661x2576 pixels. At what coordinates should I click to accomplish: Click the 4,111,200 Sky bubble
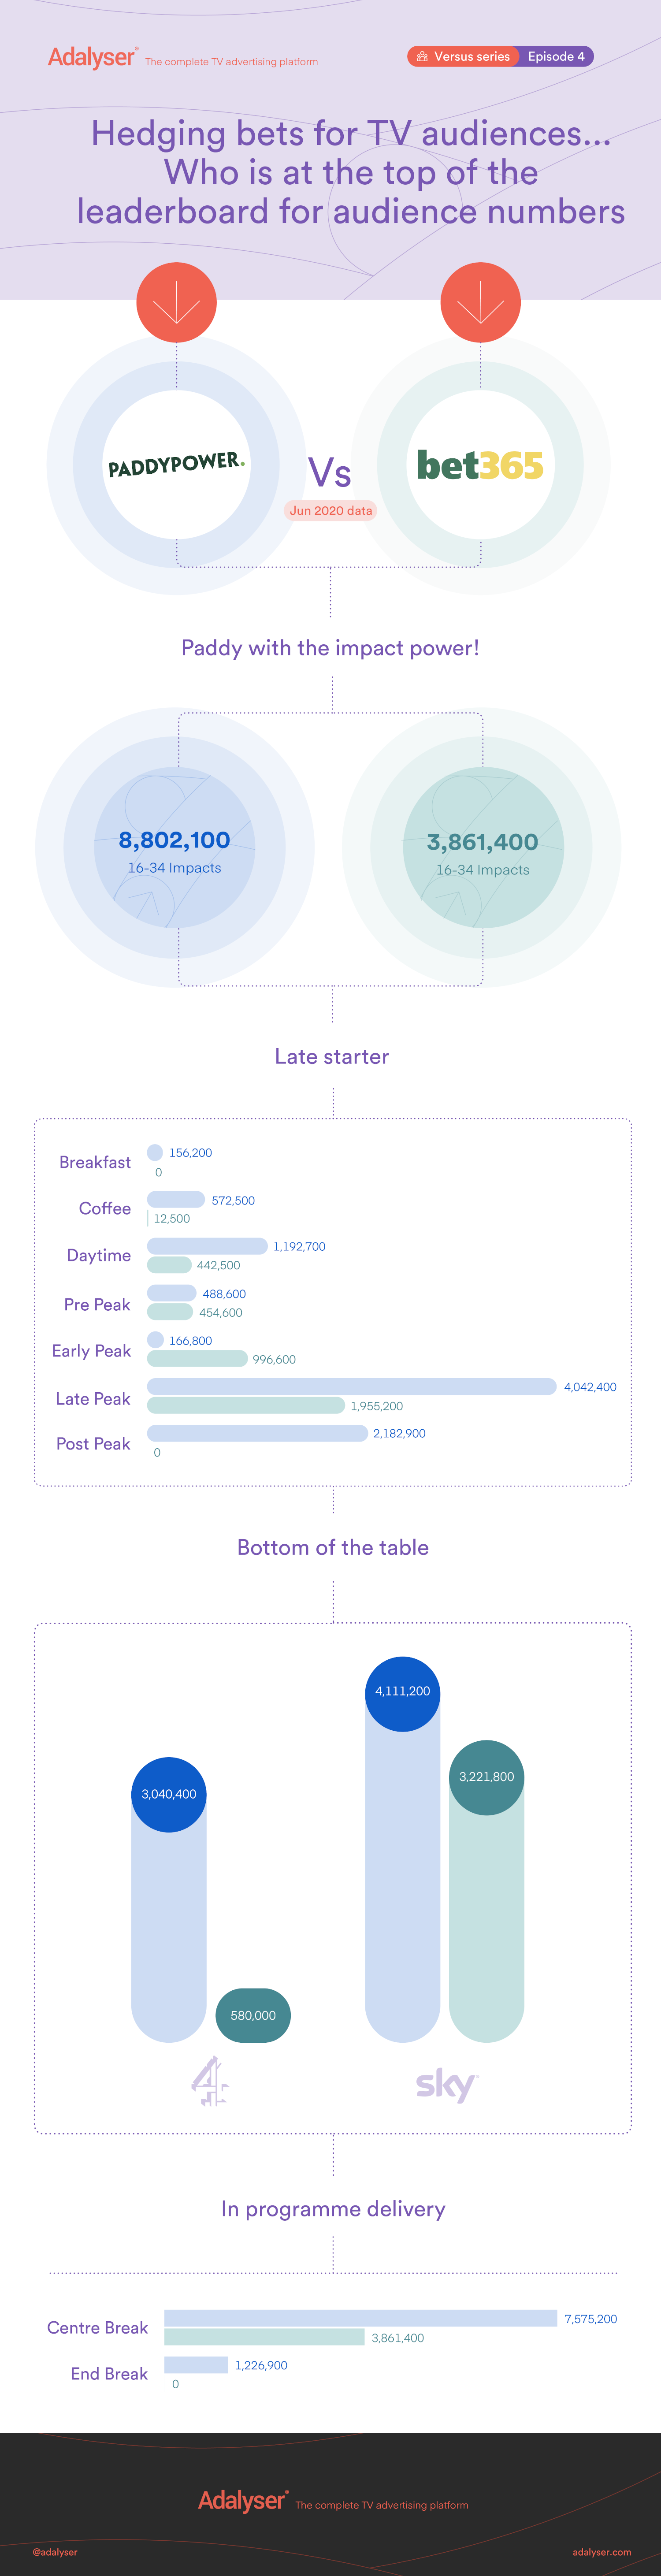(x=402, y=1692)
